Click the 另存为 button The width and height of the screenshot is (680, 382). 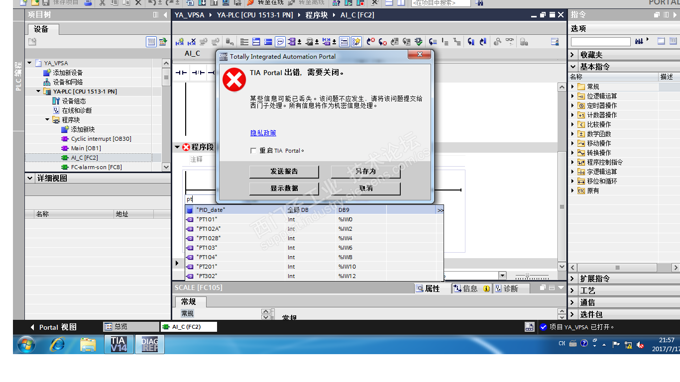pos(366,172)
